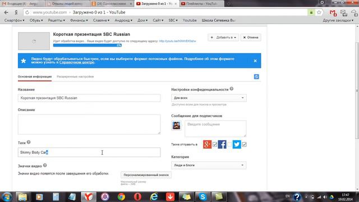Open the youtu.be video address link

pyautogui.click(x=177, y=41)
